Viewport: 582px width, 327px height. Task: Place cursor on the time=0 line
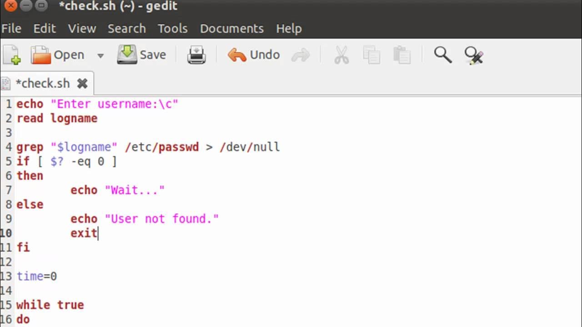(x=37, y=276)
